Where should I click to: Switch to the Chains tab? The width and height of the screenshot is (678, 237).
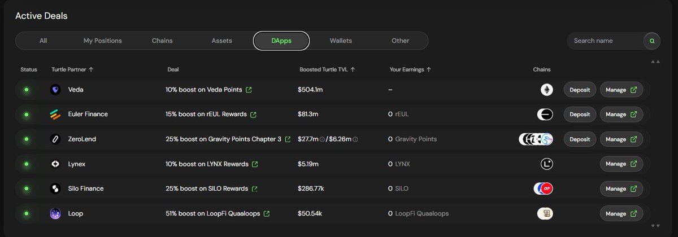[162, 41]
